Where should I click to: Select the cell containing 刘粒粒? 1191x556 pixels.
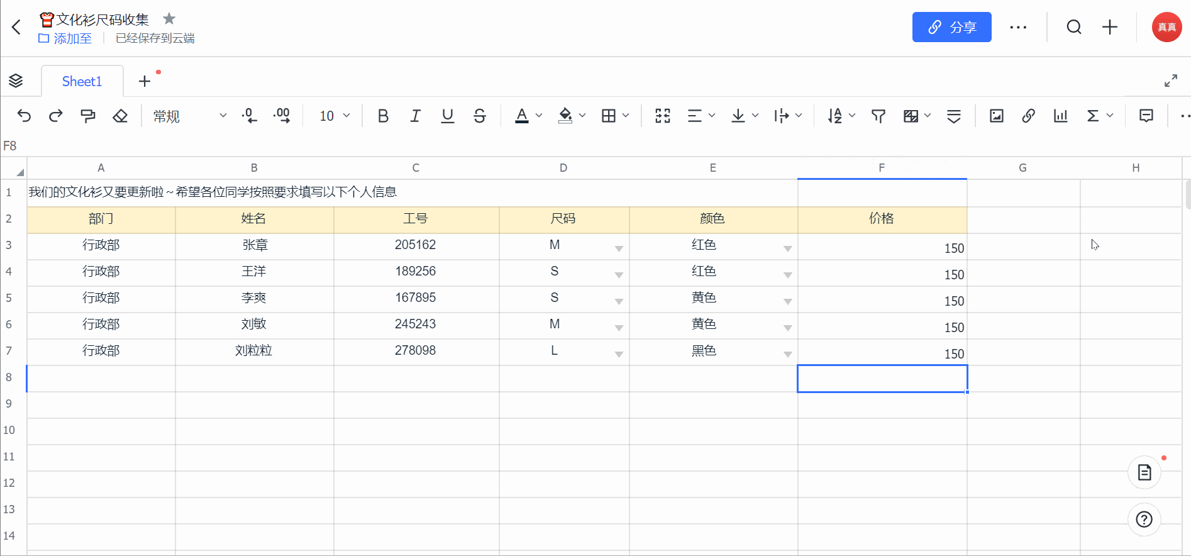point(254,351)
